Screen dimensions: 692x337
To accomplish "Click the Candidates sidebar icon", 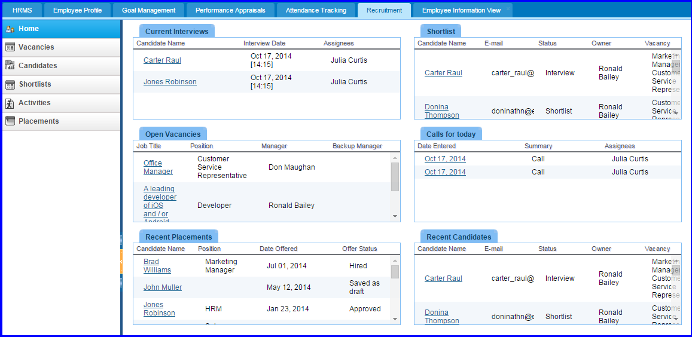I will [10, 66].
